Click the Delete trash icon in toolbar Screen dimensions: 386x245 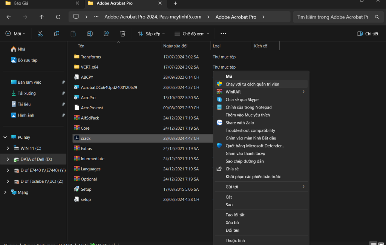point(123,34)
